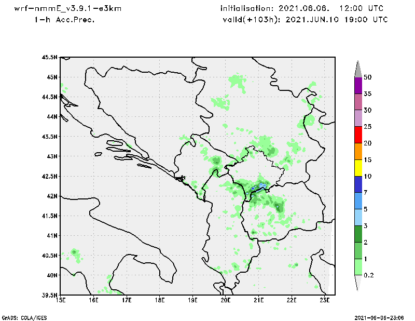The width and height of the screenshot is (415, 321).
Task: Click the 23E longitude axis label
Action: pos(325,300)
